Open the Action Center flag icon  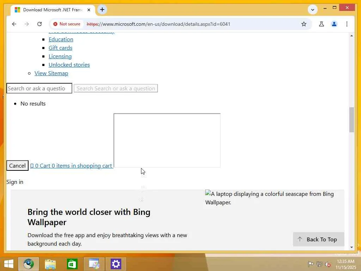pyautogui.click(x=311, y=264)
